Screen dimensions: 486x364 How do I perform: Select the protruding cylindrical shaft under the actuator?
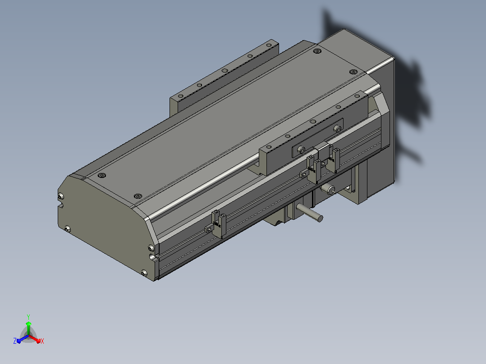coord(310,212)
